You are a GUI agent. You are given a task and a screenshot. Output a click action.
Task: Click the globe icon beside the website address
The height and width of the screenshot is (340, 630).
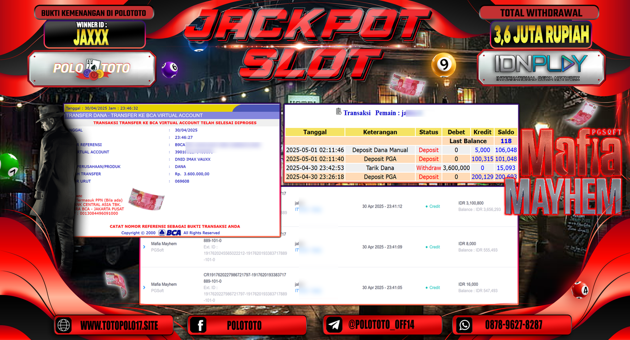click(64, 325)
